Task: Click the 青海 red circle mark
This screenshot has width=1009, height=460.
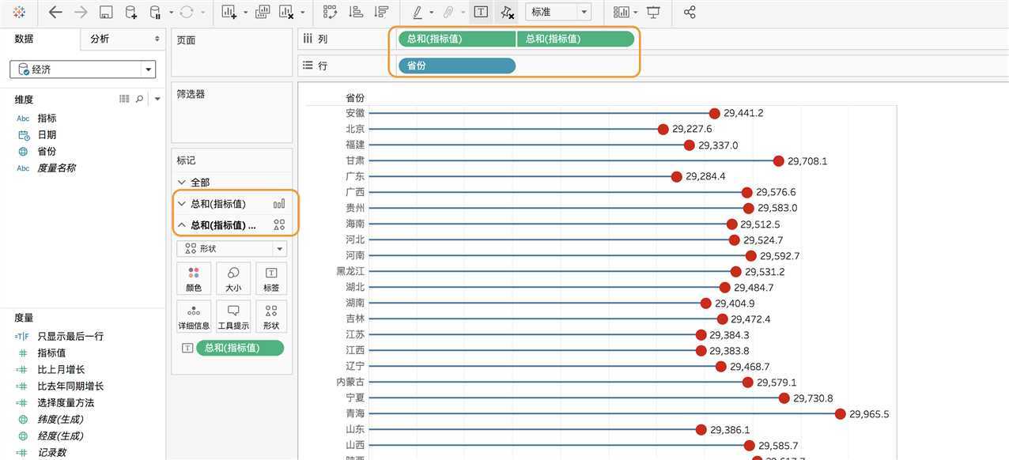Action: (841, 414)
